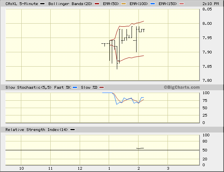Click the 75 level on stochastic axis
The width and height of the screenshot is (224, 172).
tap(205, 101)
